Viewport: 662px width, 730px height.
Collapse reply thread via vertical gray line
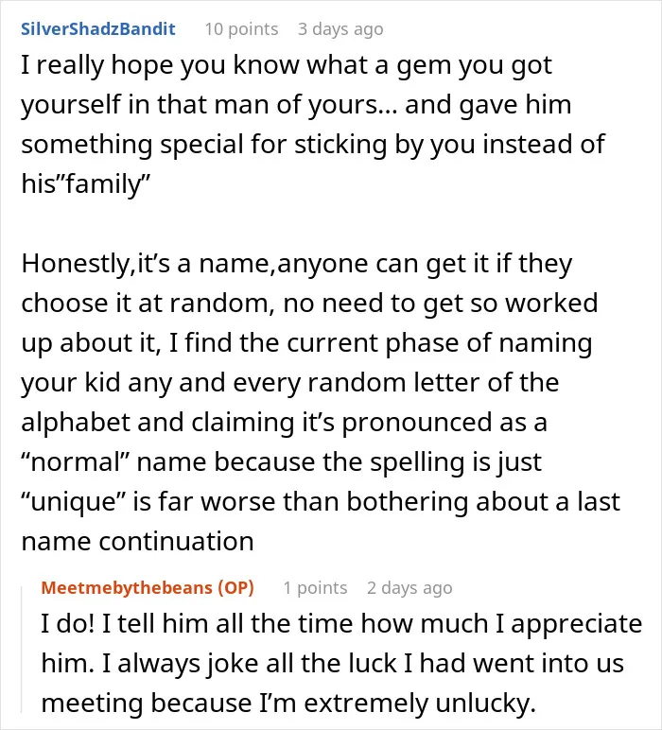22,650
